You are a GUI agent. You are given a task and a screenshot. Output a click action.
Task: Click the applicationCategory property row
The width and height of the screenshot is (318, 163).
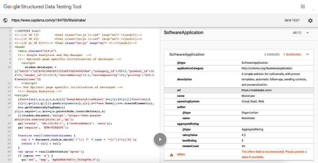tap(239, 68)
